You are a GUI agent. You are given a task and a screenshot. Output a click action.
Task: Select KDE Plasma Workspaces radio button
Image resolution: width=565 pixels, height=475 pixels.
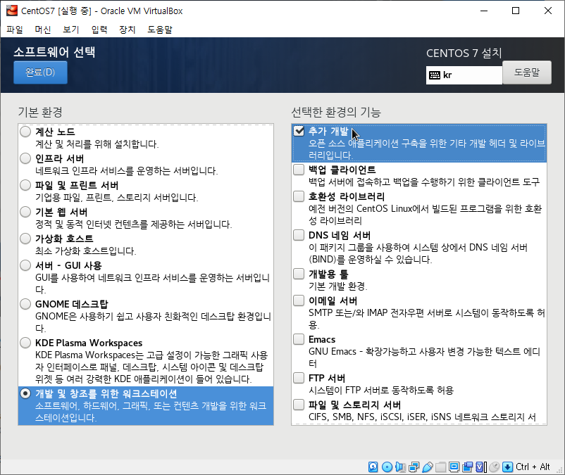(x=25, y=343)
